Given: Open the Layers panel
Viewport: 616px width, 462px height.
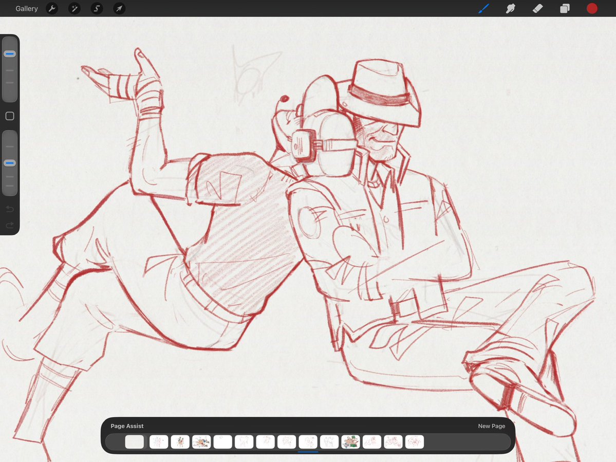Looking at the screenshot, I should (x=565, y=8).
